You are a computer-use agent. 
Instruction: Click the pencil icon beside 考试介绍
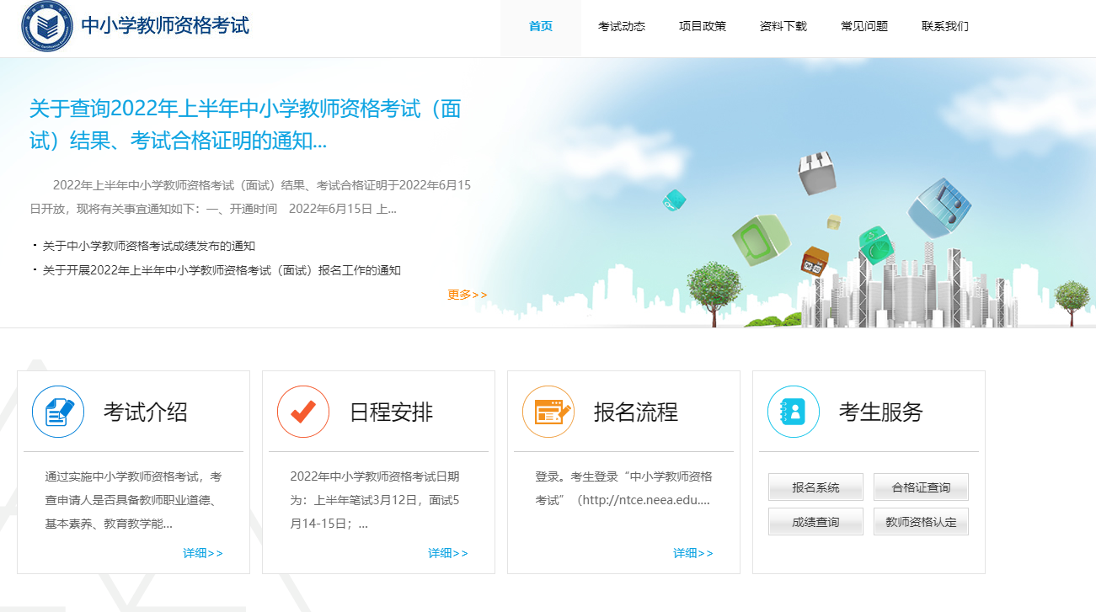pyautogui.click(x=57, y=412)
